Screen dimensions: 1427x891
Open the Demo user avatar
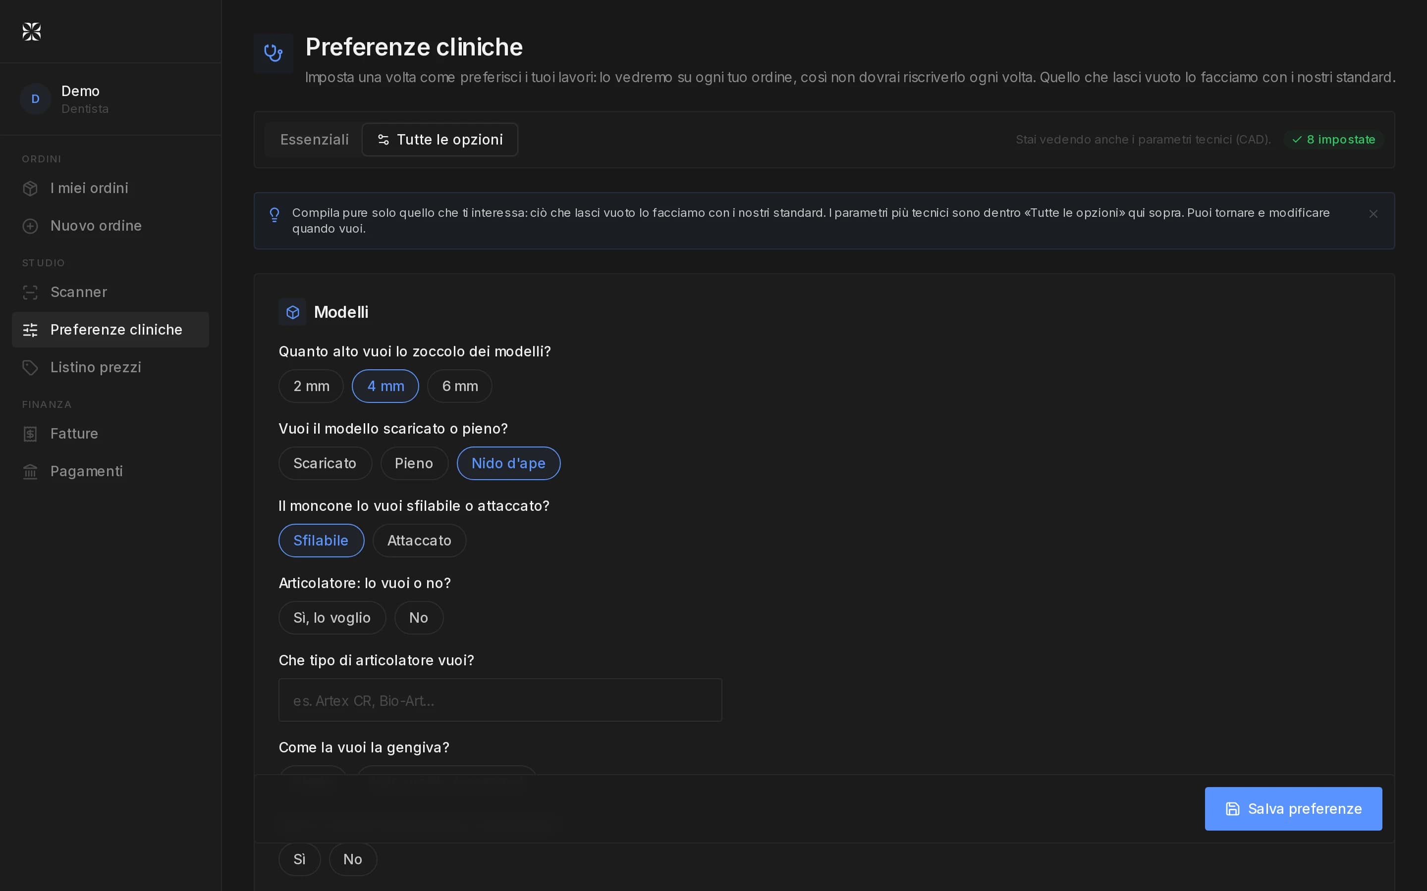point(35,99)
